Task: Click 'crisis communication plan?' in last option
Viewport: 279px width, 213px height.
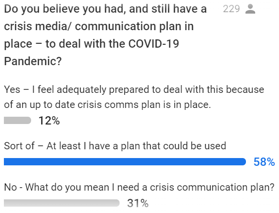Action: (x=212, y=188)
